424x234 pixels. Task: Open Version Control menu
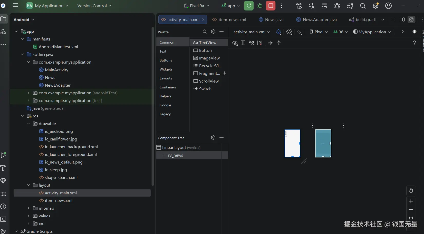(94, 6)
